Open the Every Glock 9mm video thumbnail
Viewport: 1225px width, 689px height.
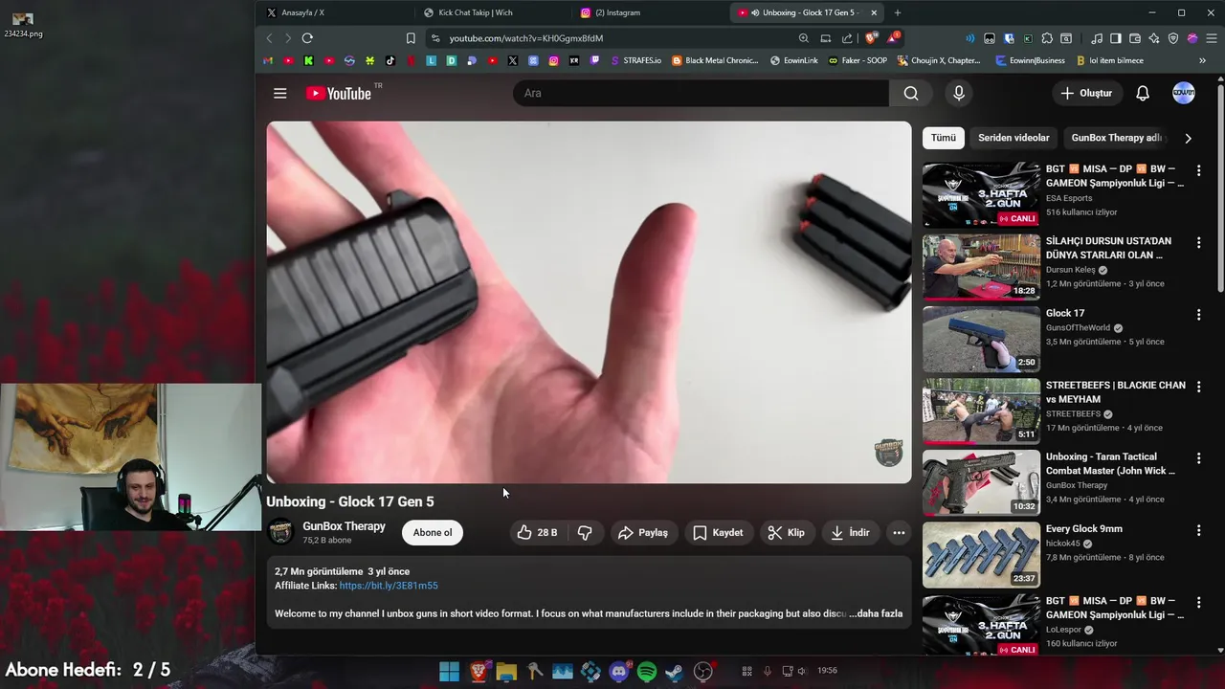(981, 554)
